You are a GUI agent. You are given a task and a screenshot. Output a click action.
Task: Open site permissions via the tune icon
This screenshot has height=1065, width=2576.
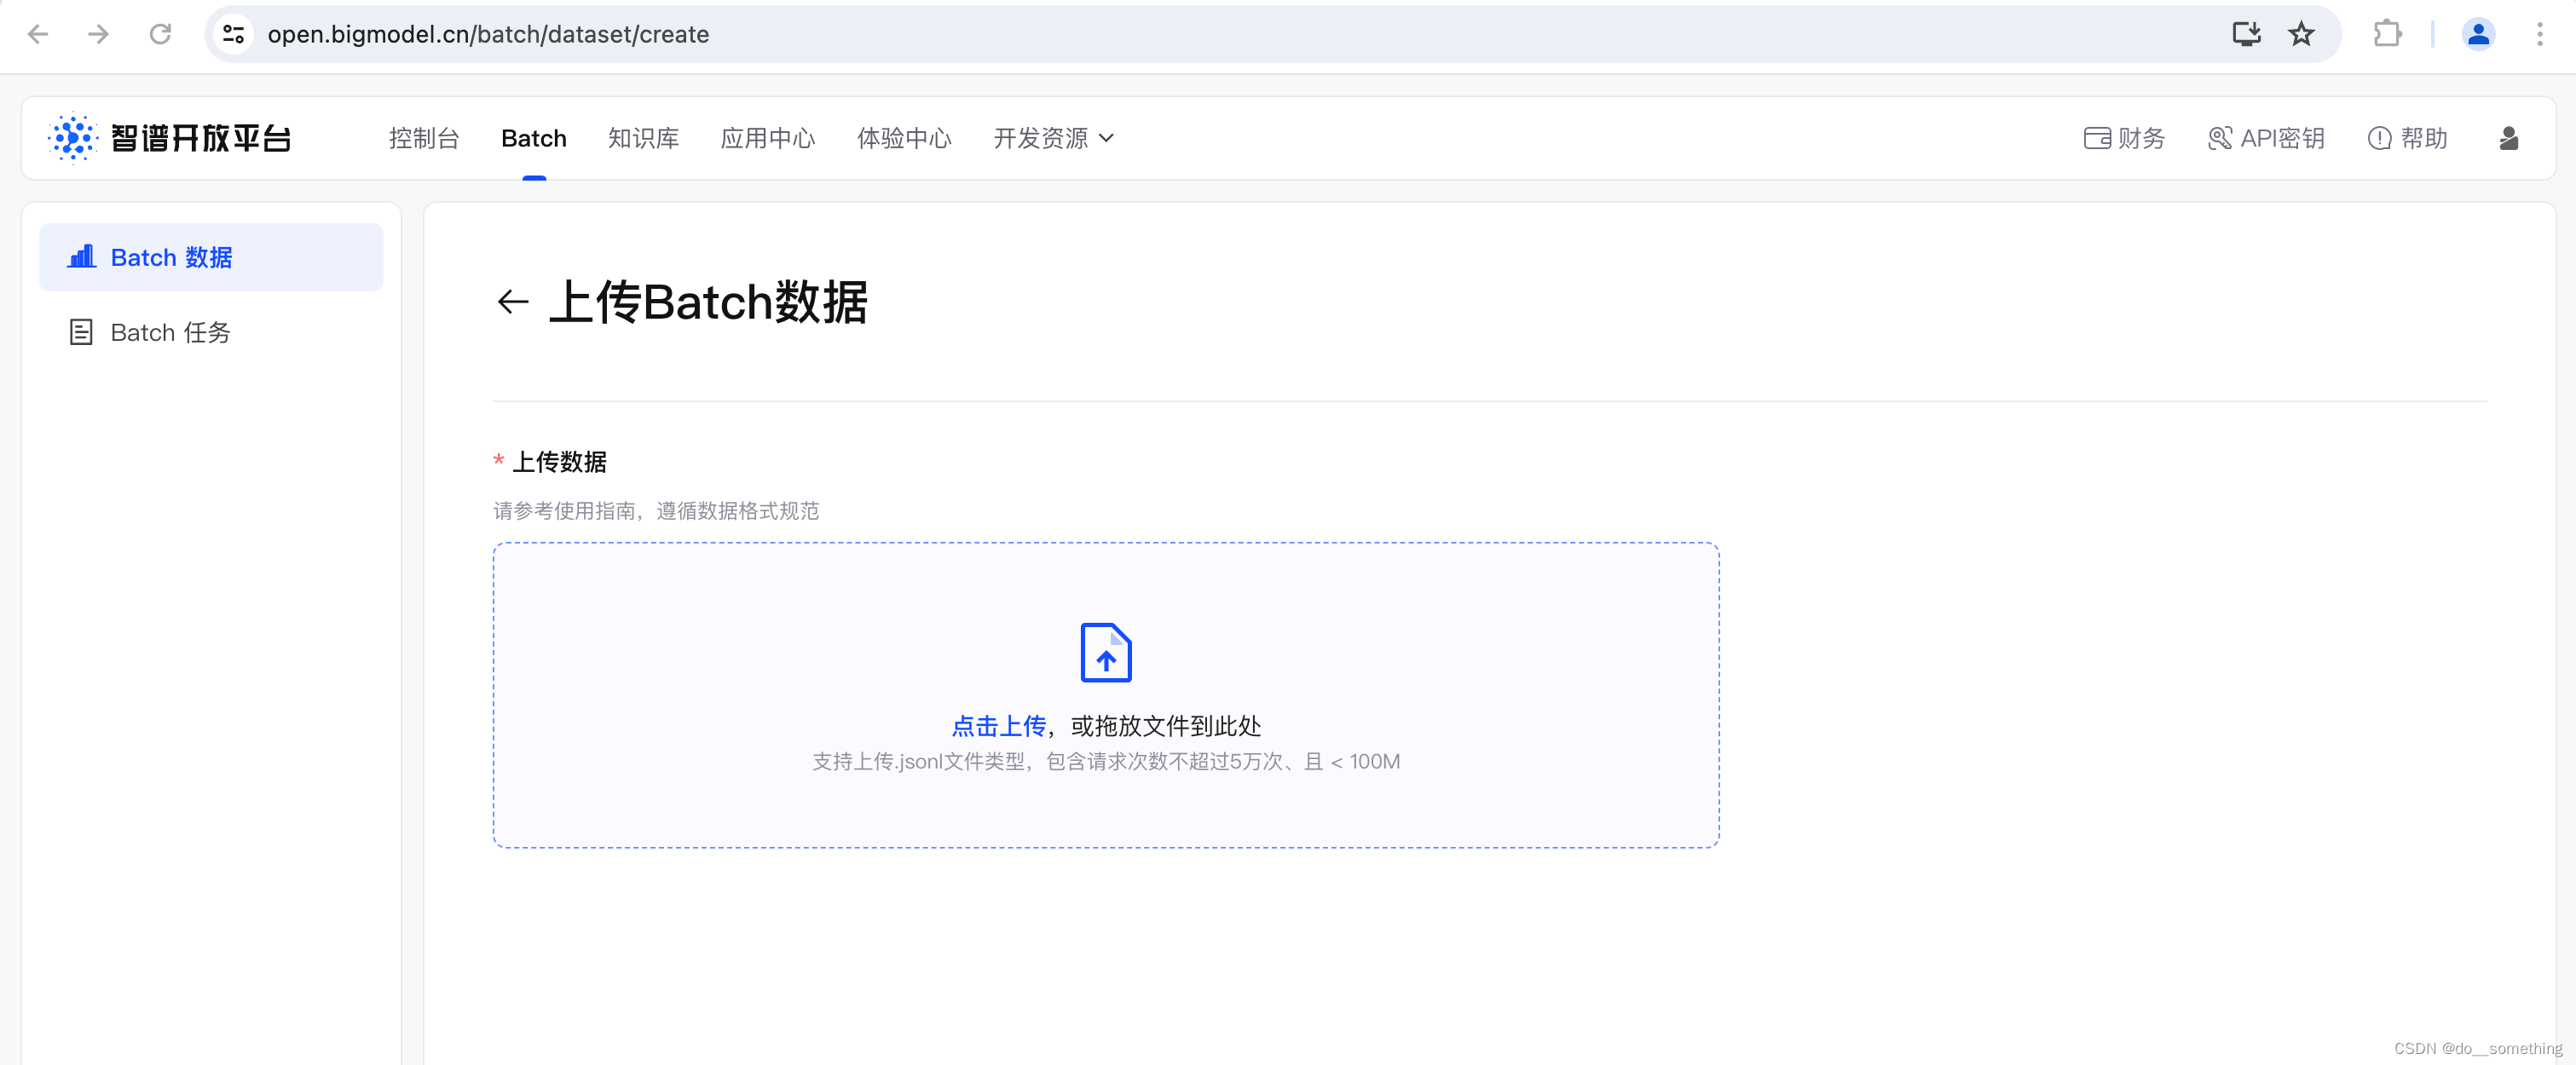[x=233, y=34]
